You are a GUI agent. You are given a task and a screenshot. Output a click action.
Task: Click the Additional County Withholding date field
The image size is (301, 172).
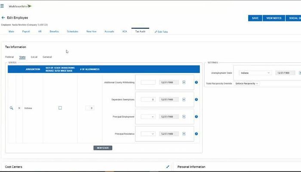click(169, 83)
